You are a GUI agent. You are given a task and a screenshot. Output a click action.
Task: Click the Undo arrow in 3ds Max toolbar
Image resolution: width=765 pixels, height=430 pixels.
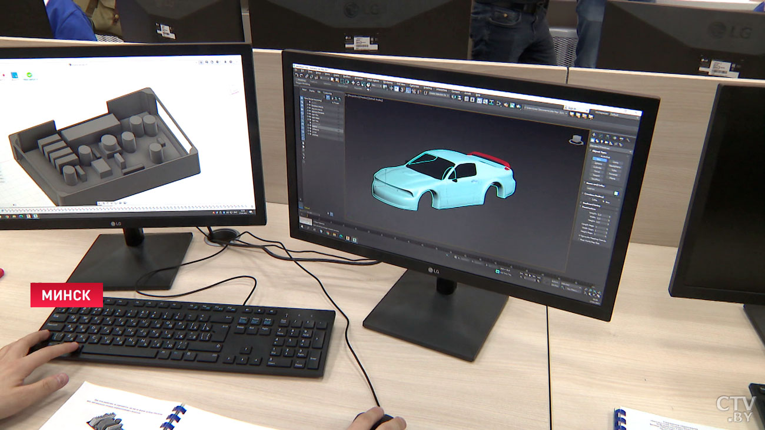click(297, 75)
